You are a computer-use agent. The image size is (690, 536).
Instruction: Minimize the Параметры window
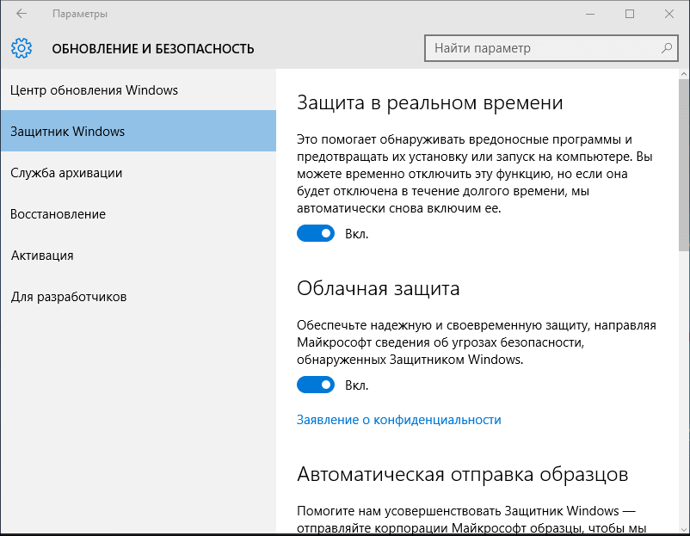[x=590, y=14]
